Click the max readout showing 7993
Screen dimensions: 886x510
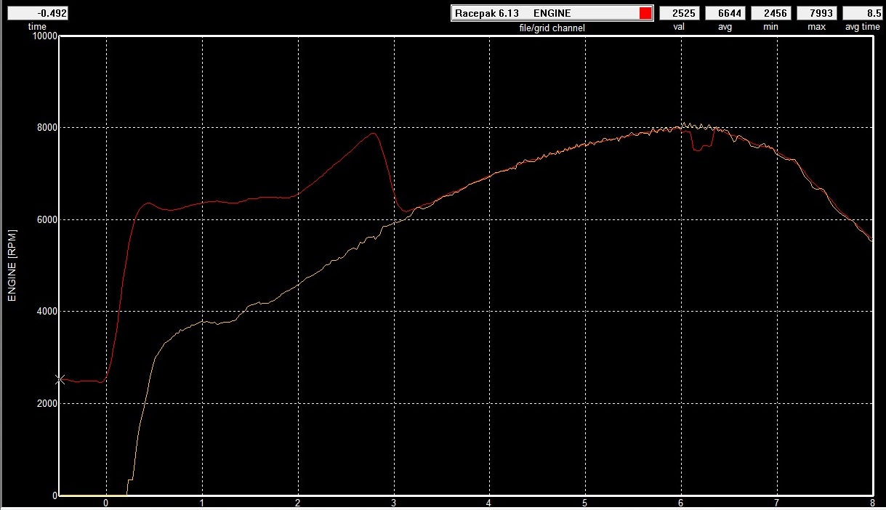click(x=817, y=13)
